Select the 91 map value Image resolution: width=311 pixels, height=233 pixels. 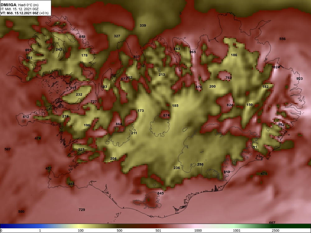click(x=255, y=147)
